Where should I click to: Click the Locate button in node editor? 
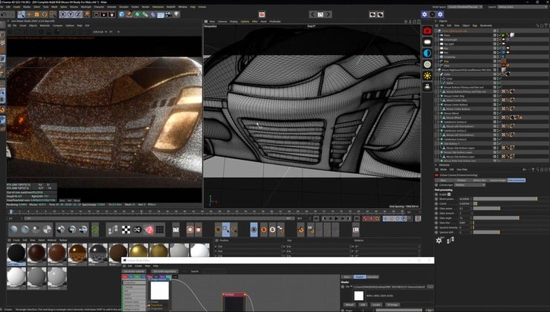pyautogui.click(x=376, y=305)
